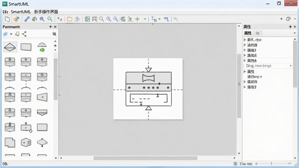Screen dimensions: 299x168
Task: Select the box with small circle shape
Action: tap(26, 127)
